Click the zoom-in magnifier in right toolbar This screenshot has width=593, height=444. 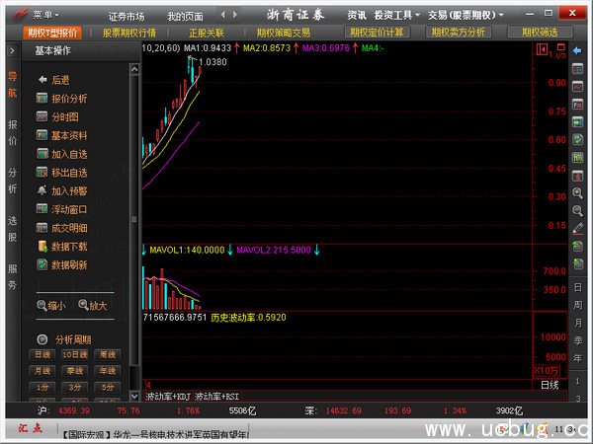(577, 193)
